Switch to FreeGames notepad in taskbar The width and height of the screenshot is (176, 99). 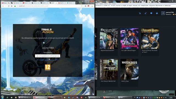95,98
